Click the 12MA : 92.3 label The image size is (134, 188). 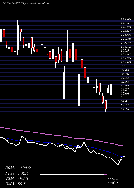coord(17,179)
